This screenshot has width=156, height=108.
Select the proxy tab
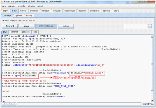point(14,11)
